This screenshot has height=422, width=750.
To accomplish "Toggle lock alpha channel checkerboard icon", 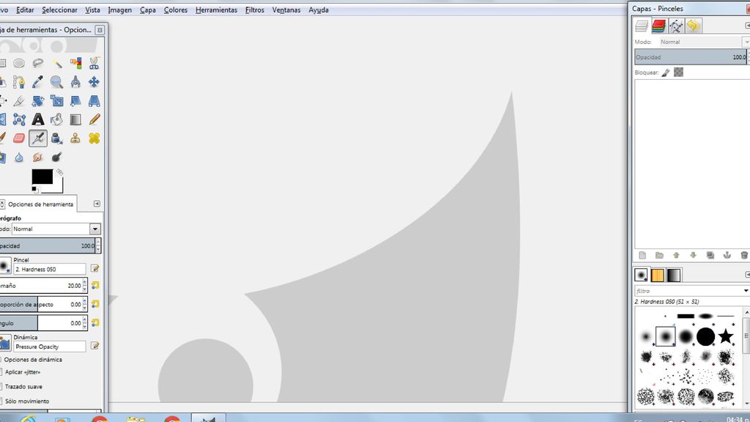I will [678, 73].
